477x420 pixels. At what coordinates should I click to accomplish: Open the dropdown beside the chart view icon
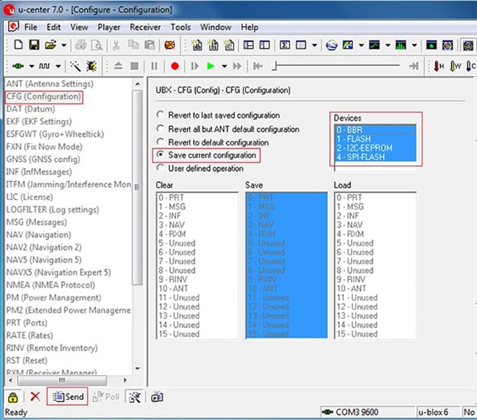388,45
